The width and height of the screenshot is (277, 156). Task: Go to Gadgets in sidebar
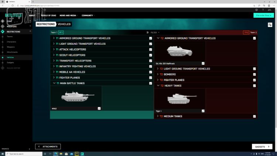click(x=10, y=62)
